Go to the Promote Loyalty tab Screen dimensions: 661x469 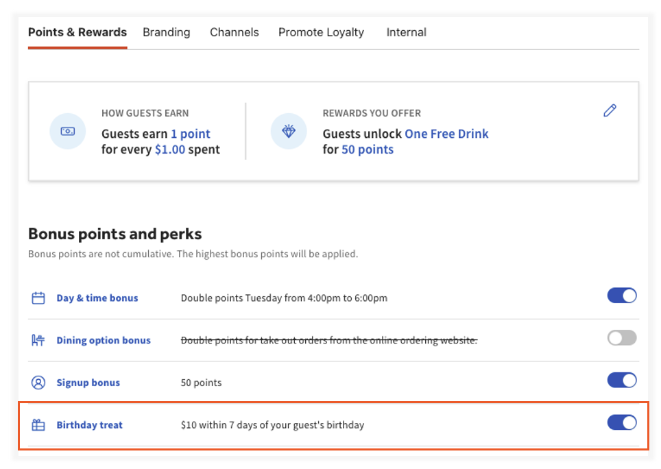point(320,32)
